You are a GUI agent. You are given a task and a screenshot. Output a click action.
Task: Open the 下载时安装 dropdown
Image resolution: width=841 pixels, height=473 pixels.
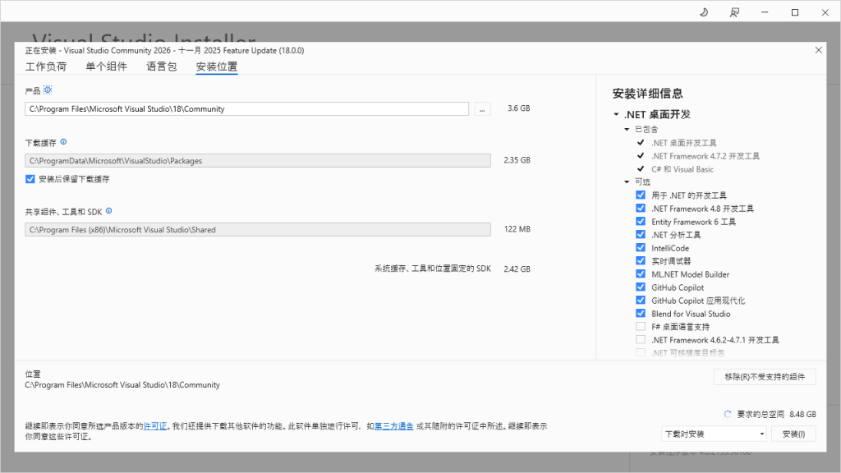714,434
